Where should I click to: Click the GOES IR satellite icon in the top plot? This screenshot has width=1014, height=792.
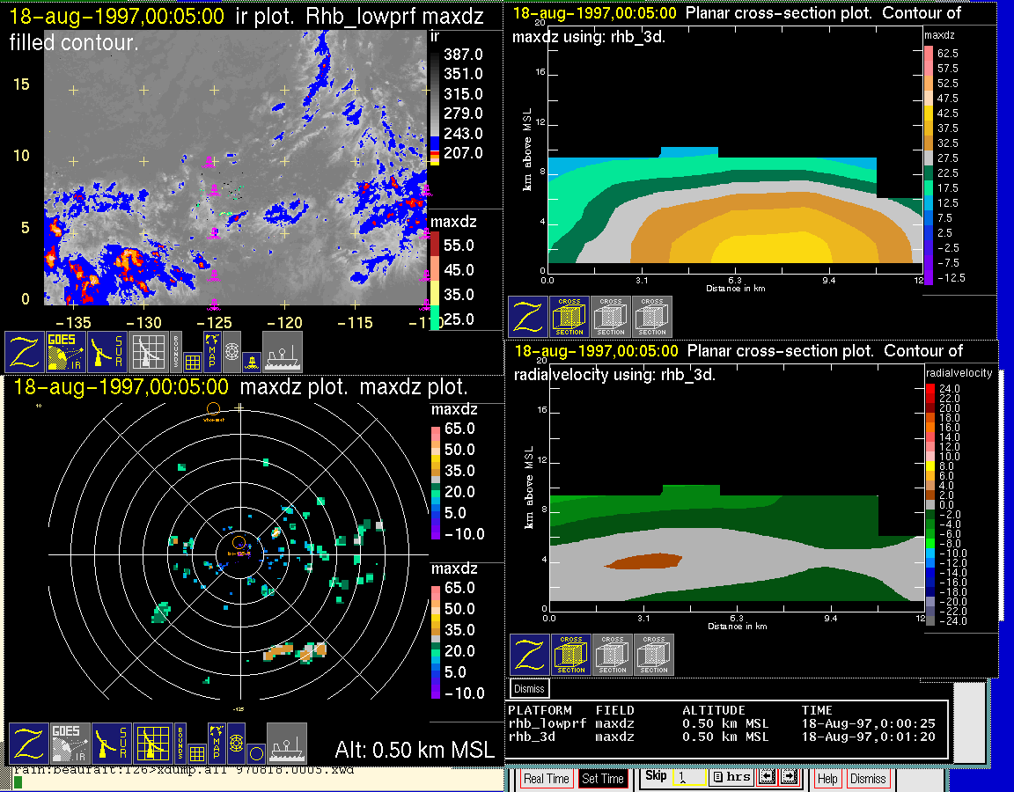click(67, 351)
